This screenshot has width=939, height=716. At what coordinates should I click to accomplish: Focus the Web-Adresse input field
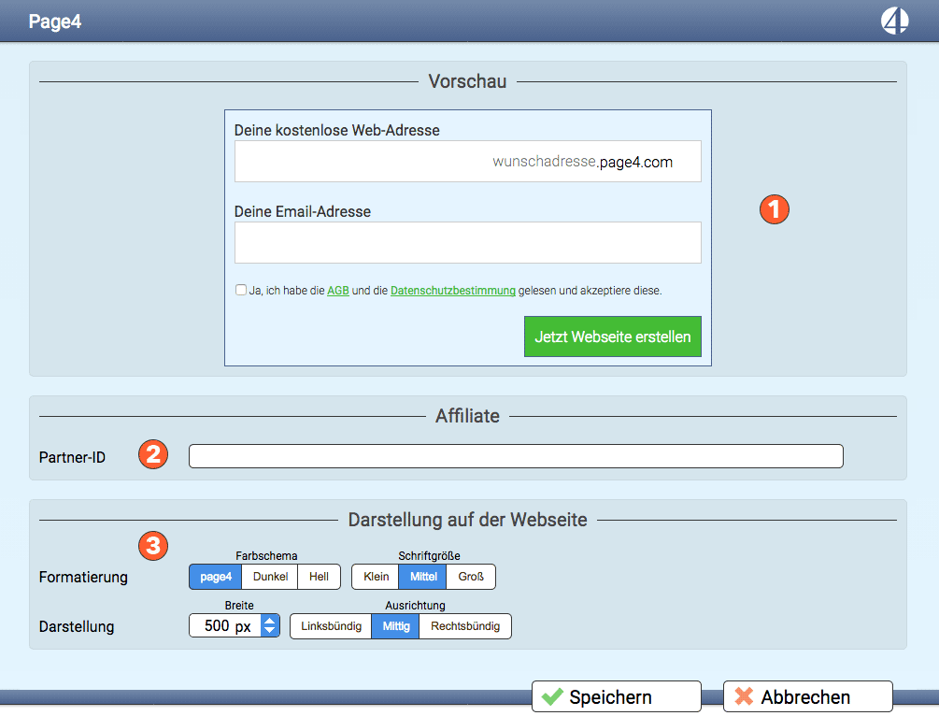tap(468, 161)
